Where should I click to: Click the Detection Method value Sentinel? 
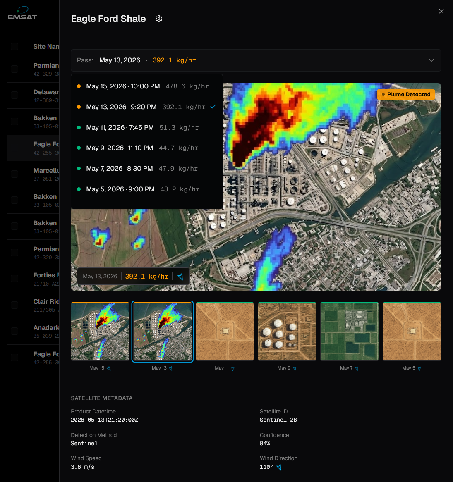[84, 443]
